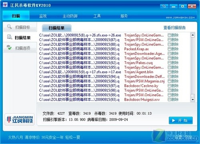Image resolution: width=200 pixels, height=144 pixels.
Task: Select the row for file 20090915(87).q
Action: coord(109,40)
